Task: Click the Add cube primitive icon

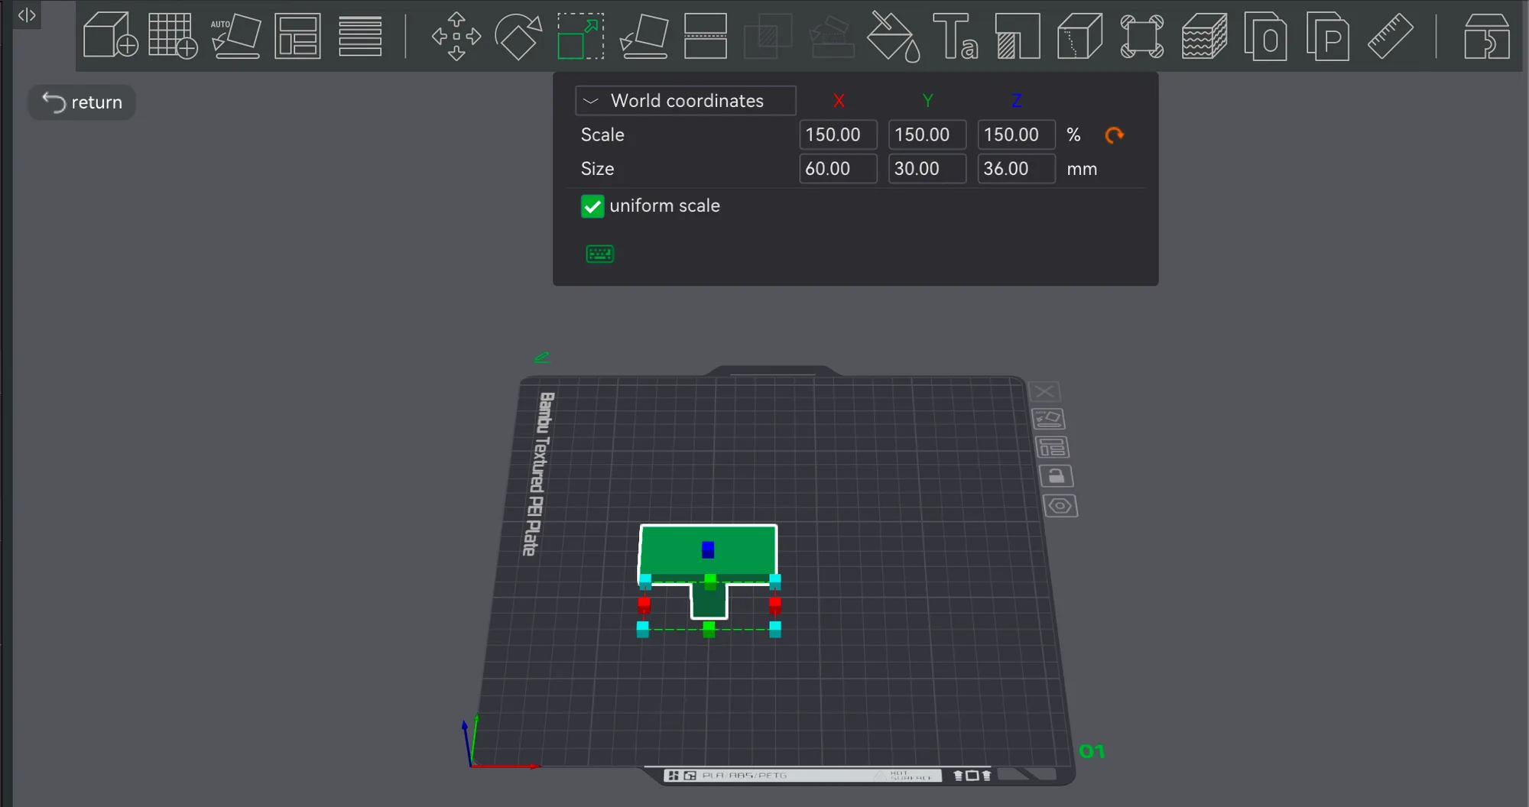Action: pos(110,35)
